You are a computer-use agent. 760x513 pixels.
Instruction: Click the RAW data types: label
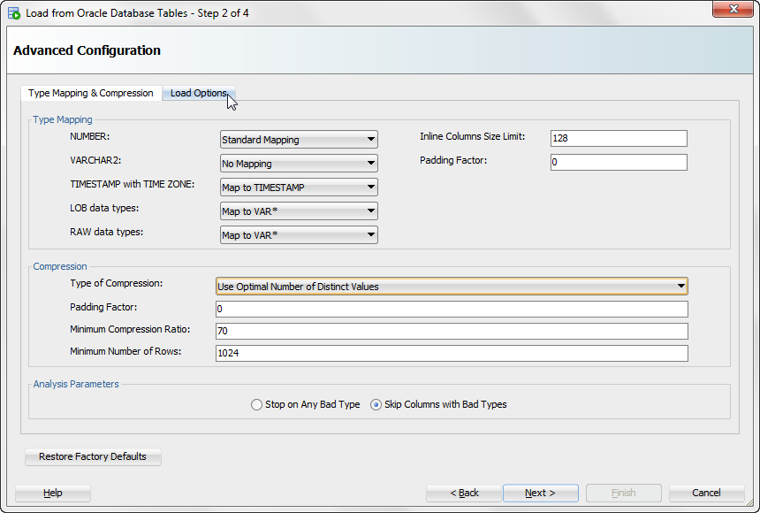point(107,232)
